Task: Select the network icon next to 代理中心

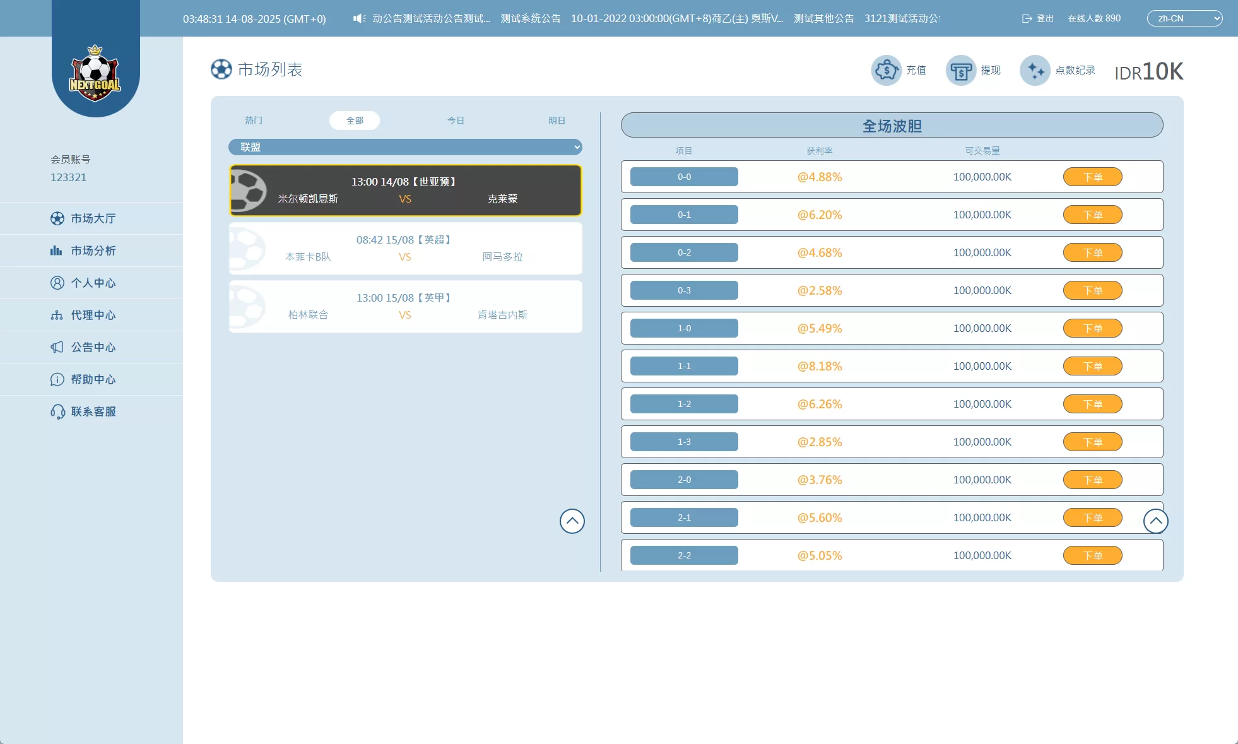Action: click(x=57, y=315)
